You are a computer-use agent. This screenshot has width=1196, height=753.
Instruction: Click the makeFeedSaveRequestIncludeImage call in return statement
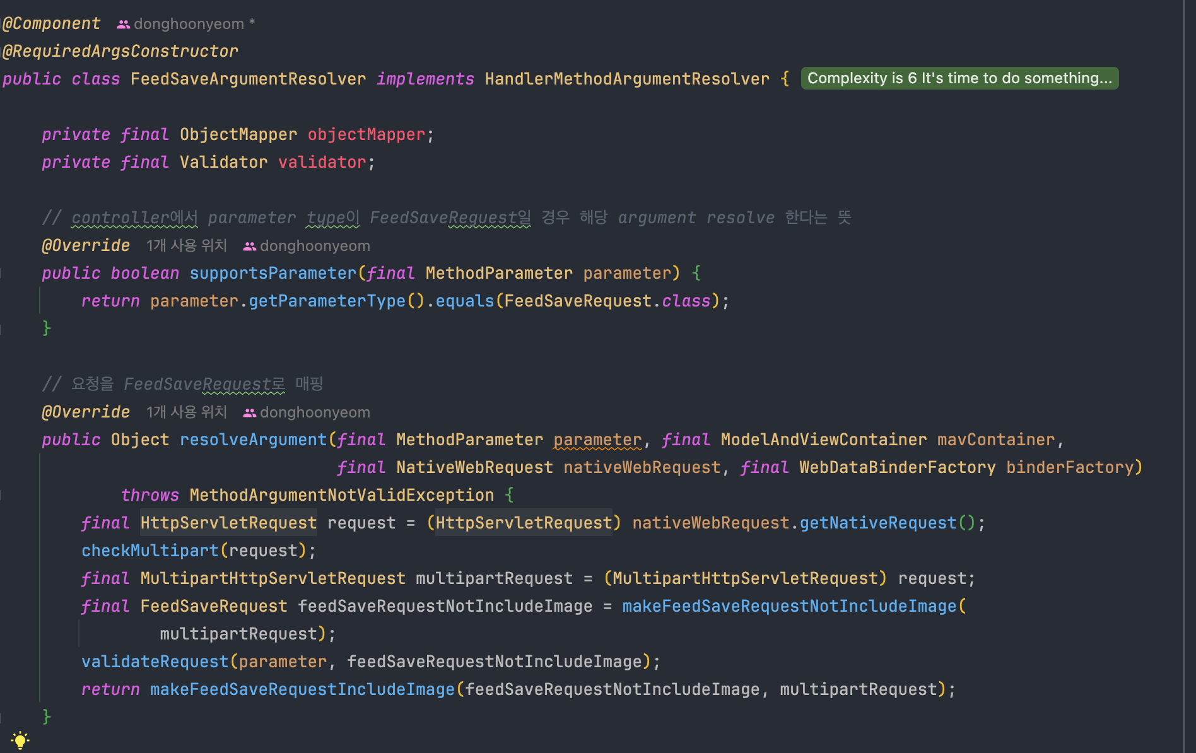pos(302,689)
